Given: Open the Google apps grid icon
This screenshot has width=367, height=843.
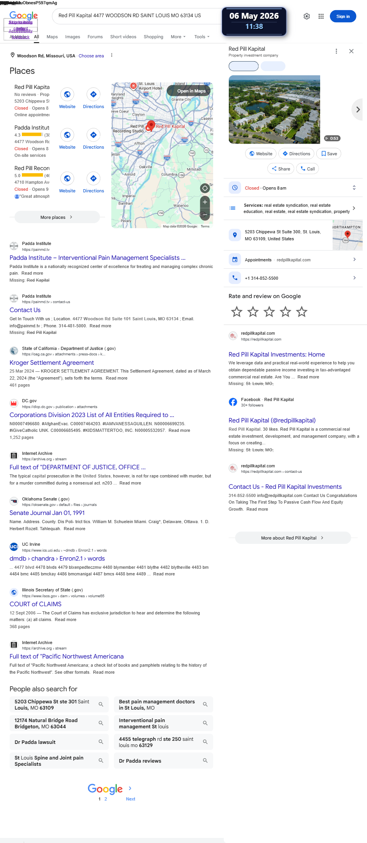Looking at the screenshot, I should pyautogui.click(x=321, y=16).
